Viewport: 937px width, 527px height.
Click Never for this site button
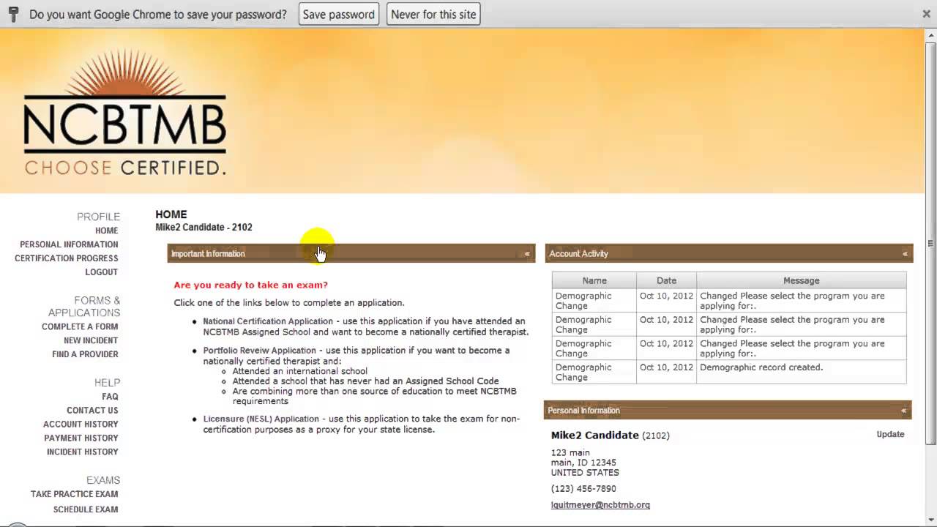[x=433, y=14]
